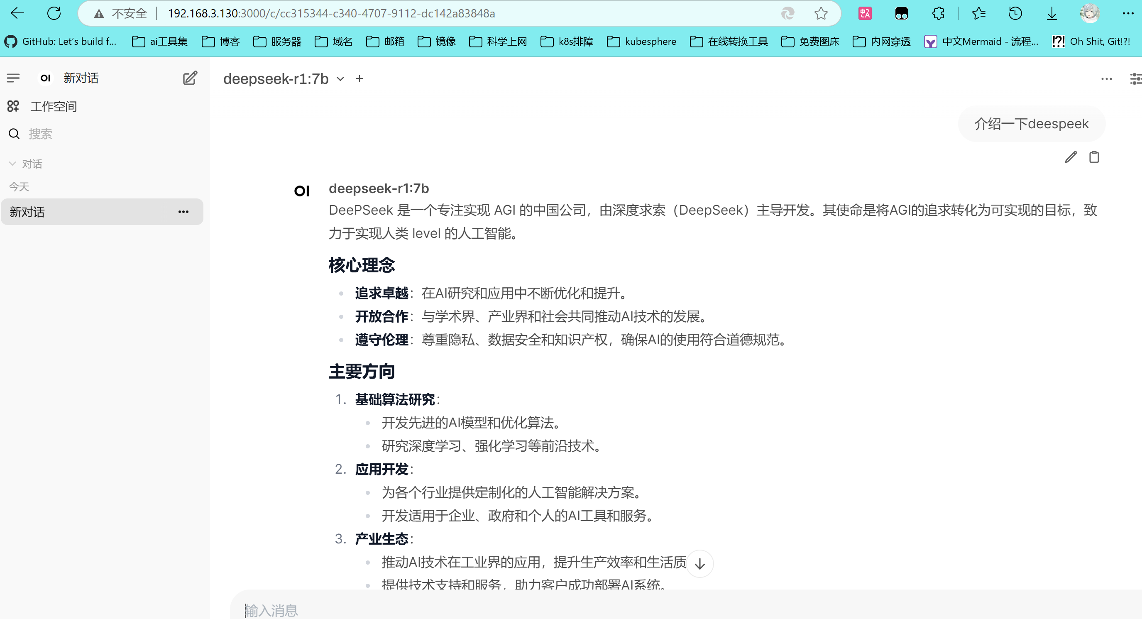Open the Oh Shit, Git!?! bookmark

click(1091, 42)
